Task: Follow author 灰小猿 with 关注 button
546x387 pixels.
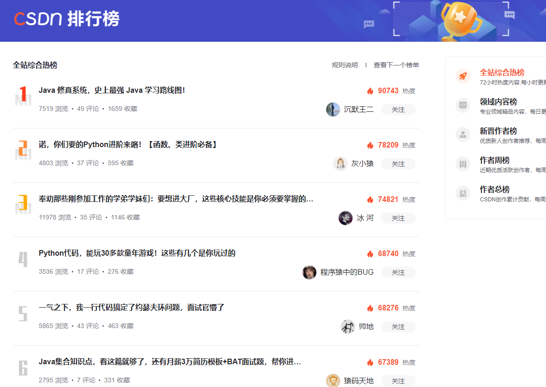Action: [398, 164]
